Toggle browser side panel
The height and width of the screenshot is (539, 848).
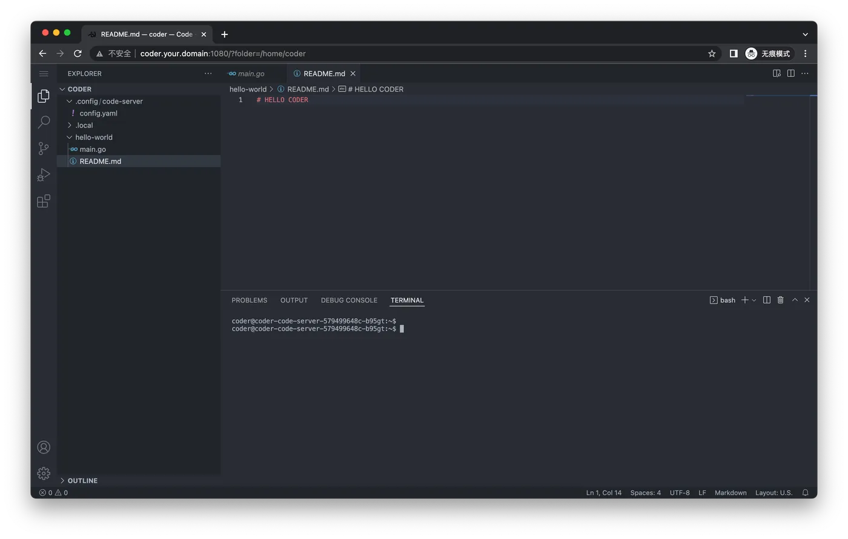click(734, 53)
